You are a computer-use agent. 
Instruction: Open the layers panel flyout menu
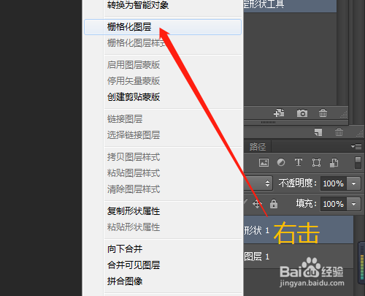(x=356, y=146)
